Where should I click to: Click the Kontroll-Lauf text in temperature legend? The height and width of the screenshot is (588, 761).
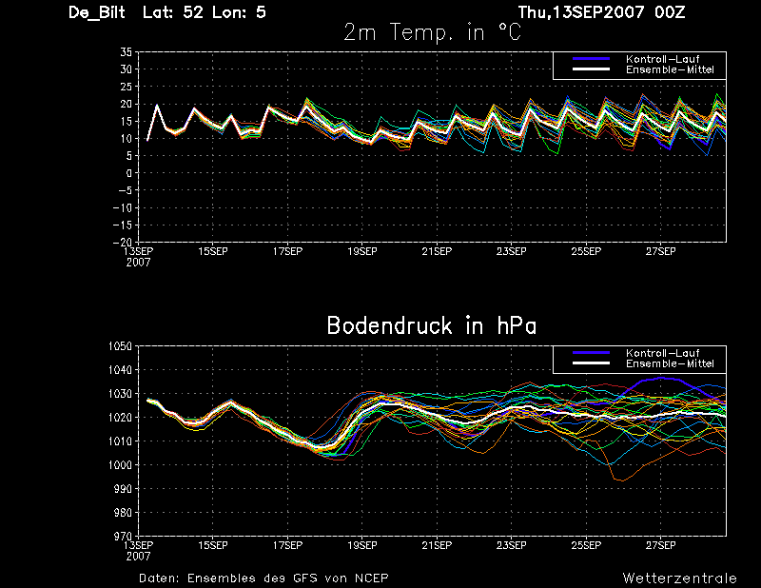coord(662,59)
